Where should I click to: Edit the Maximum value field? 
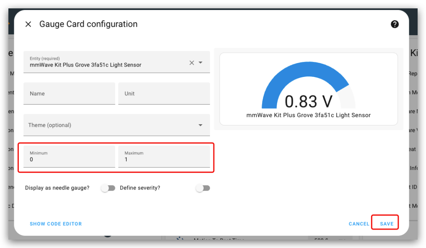point(164,157)
